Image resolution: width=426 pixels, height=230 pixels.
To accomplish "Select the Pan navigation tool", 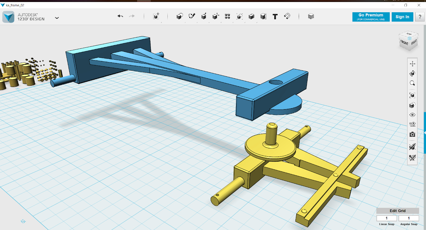I will 412,64.
